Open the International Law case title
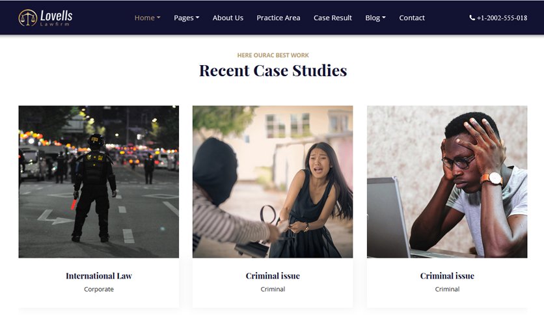544x315 pixels. pos(99,276)
